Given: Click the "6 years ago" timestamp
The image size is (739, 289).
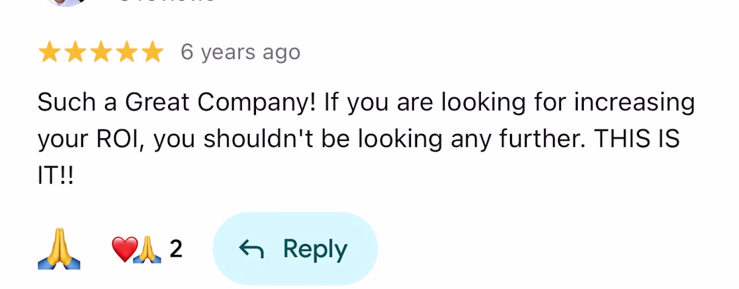Looking at the screenshot, I should point(240,52).
